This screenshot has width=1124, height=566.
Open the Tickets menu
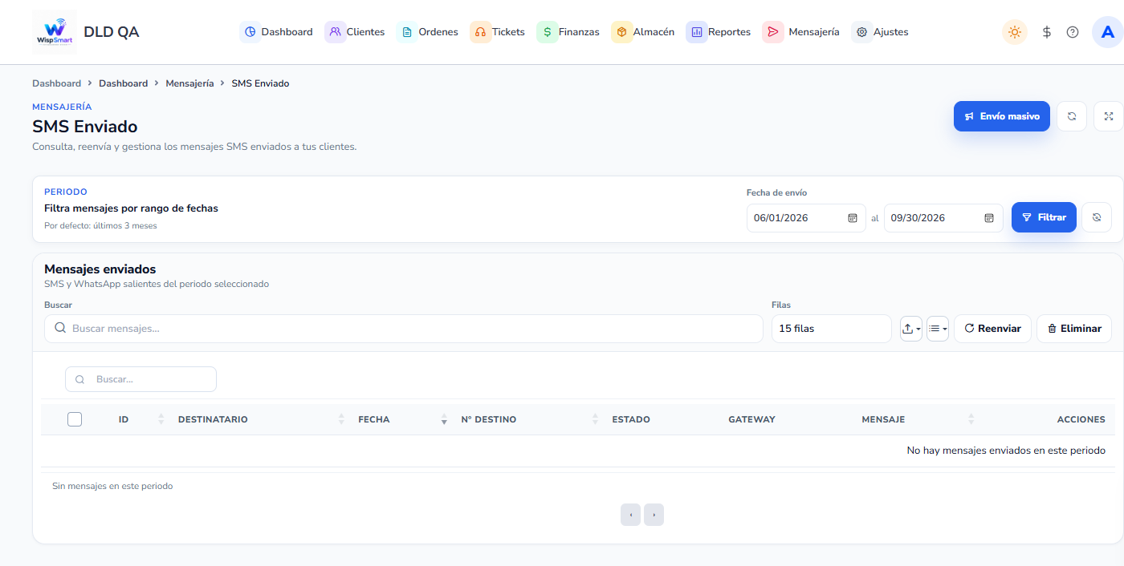pos(498,32)
